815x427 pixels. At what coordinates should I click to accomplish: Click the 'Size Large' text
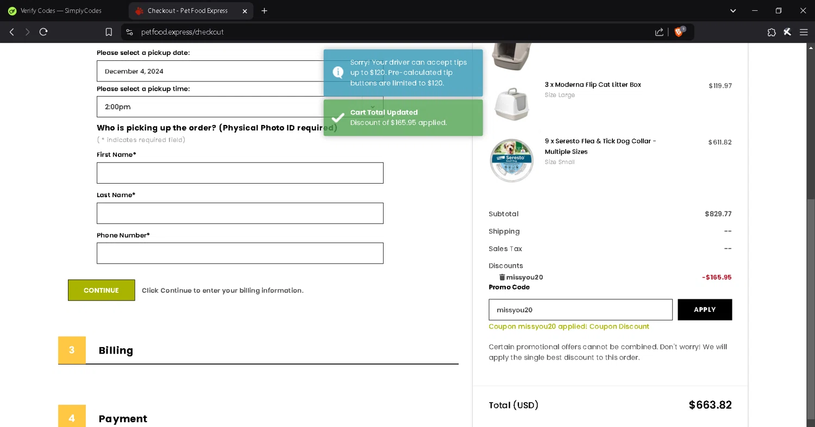point(560,95)
